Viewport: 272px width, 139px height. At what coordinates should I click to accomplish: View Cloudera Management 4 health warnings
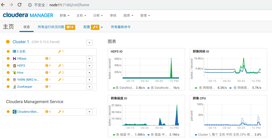(48, 112)
